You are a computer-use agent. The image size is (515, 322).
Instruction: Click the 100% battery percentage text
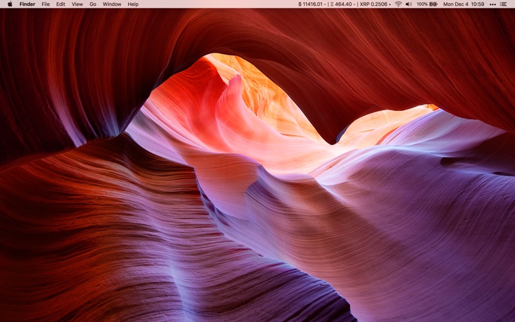422,5
